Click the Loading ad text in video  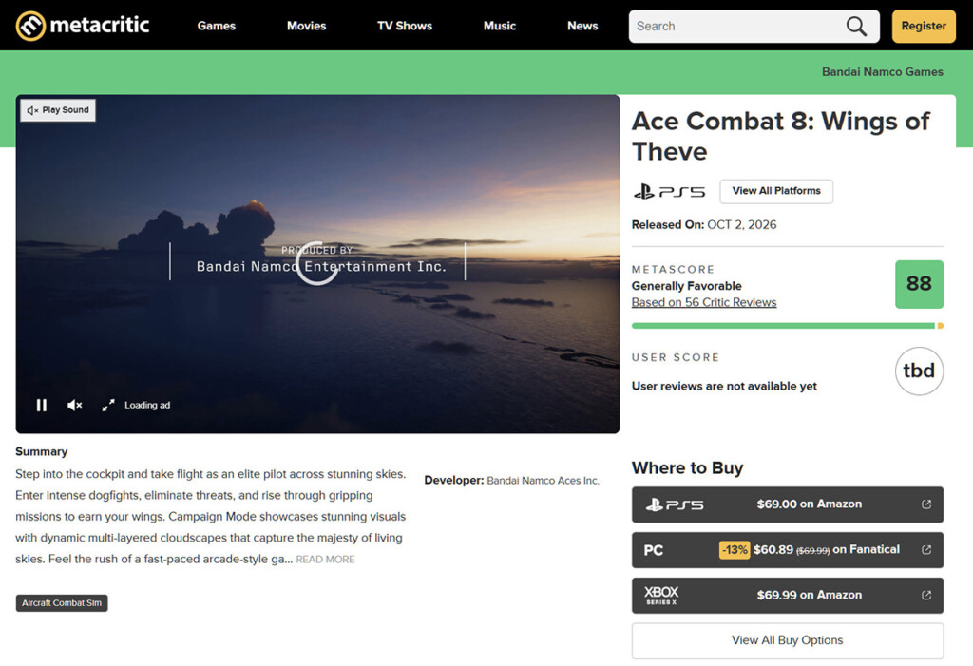click(x=147, y=406)
